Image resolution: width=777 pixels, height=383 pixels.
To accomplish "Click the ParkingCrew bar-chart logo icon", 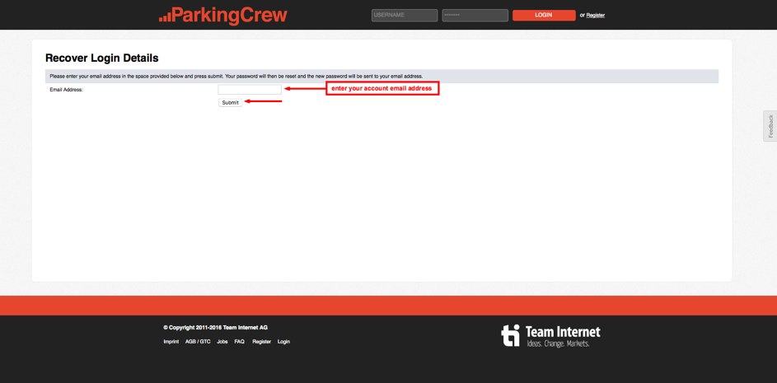I will pos(165,16).
